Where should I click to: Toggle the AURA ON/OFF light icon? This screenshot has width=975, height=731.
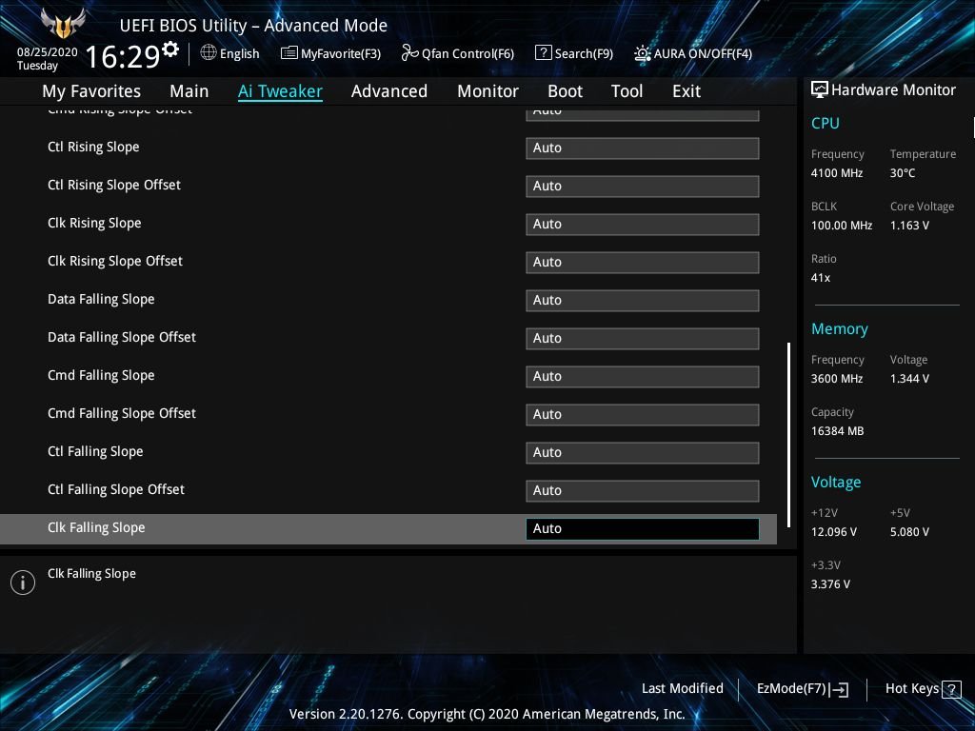(643, 53)
